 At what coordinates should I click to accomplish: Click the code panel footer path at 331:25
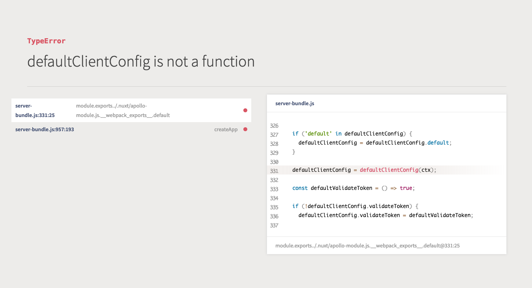[367, 245]
